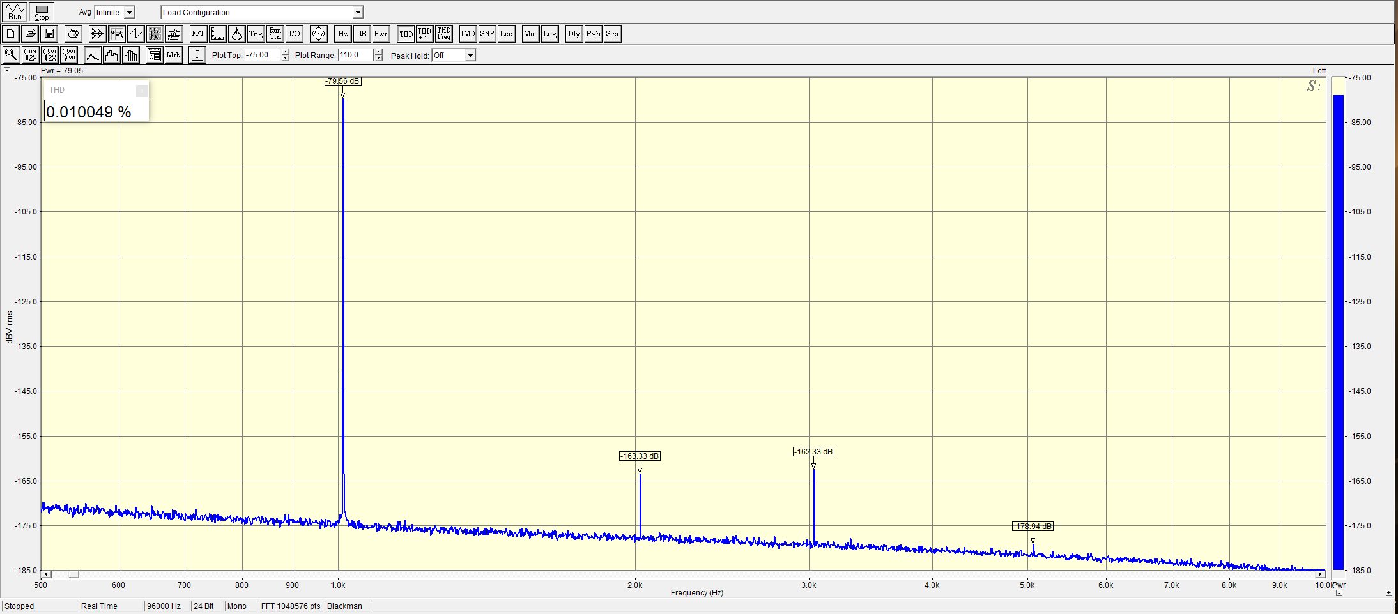The height and width of the screenshot is (614, 1398).
Task: Toggle the THD Freq utility button
Action: point(444,34)
